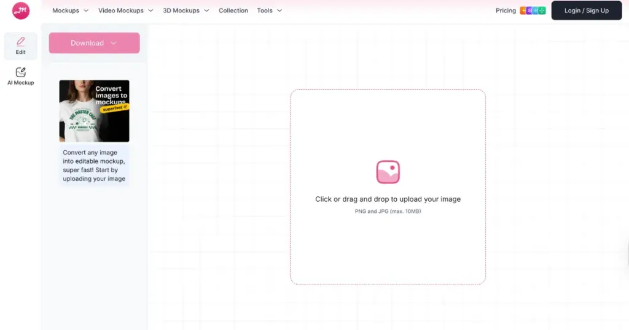
Task: Open the AI Mockup sidebar tool
Action: tap(21, 76)
